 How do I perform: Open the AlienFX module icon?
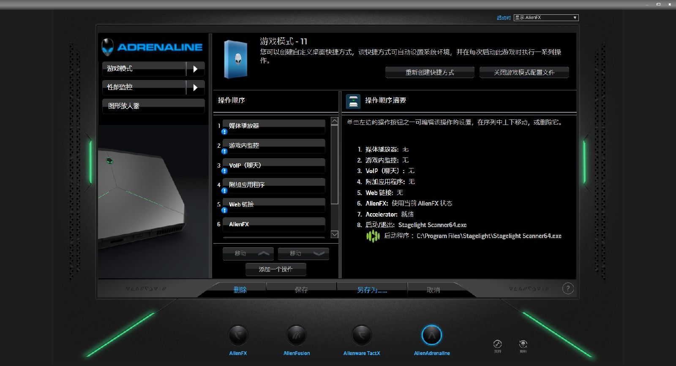click(x=238, y=335)
